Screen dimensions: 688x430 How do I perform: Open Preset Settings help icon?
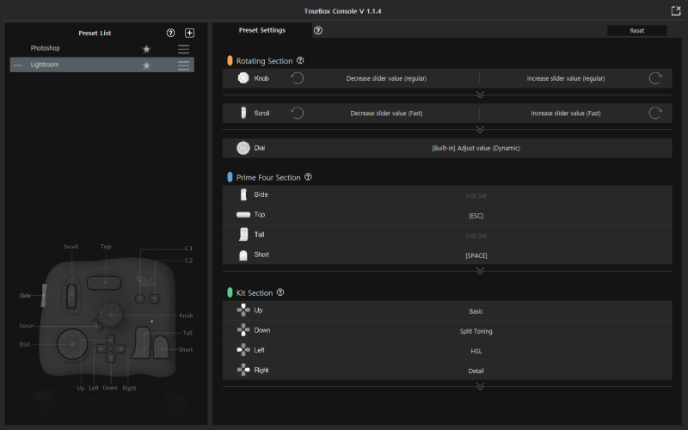(x=318, y=30)
